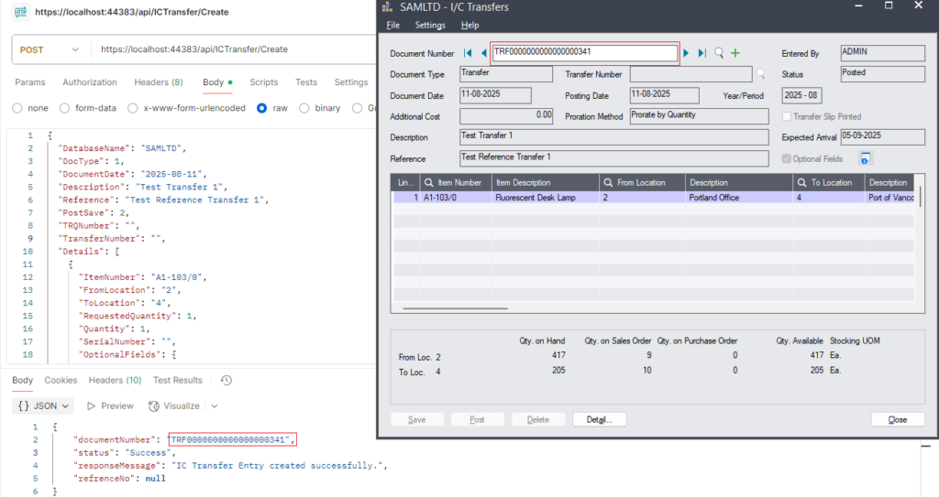
Task: Open the Settings menu in I/C Transfers
Action: pos(430,26)
